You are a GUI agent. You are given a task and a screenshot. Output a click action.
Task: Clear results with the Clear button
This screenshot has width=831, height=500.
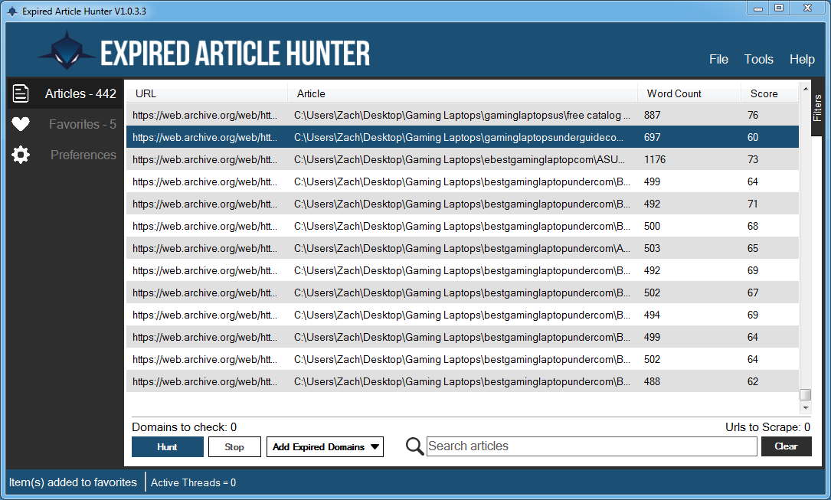[786, 446]
